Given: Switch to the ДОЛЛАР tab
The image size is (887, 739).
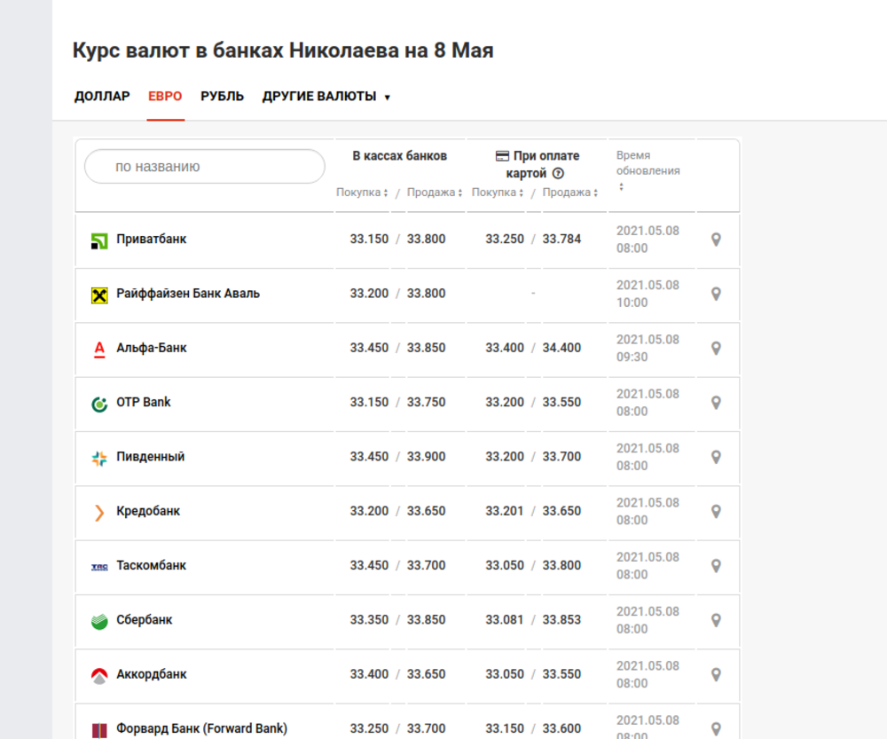Looking at the screenshot, I should 102,96.
